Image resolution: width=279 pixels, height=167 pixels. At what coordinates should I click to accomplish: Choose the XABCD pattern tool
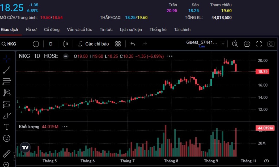click(x=7, y=93)
